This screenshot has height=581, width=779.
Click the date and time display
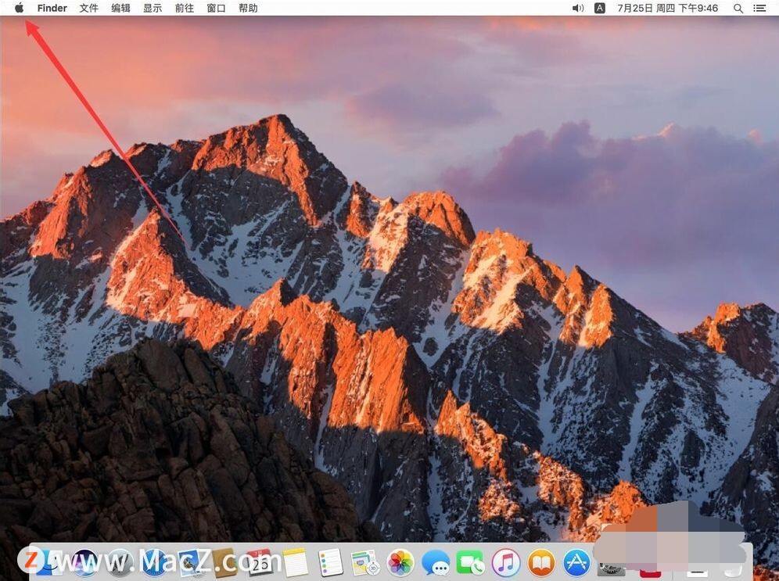click(667, 8)
